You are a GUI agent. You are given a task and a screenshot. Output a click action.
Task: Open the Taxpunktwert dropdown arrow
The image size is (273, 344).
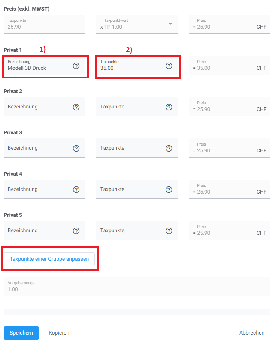click(x=170, y=24)
